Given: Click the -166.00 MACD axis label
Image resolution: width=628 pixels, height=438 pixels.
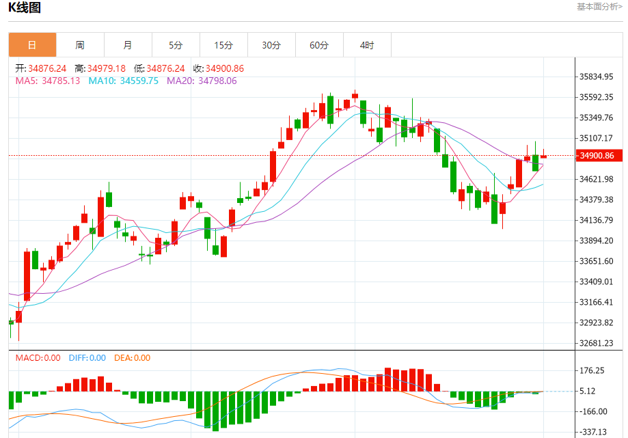Looking at the screenshot, I should [593, 411].
